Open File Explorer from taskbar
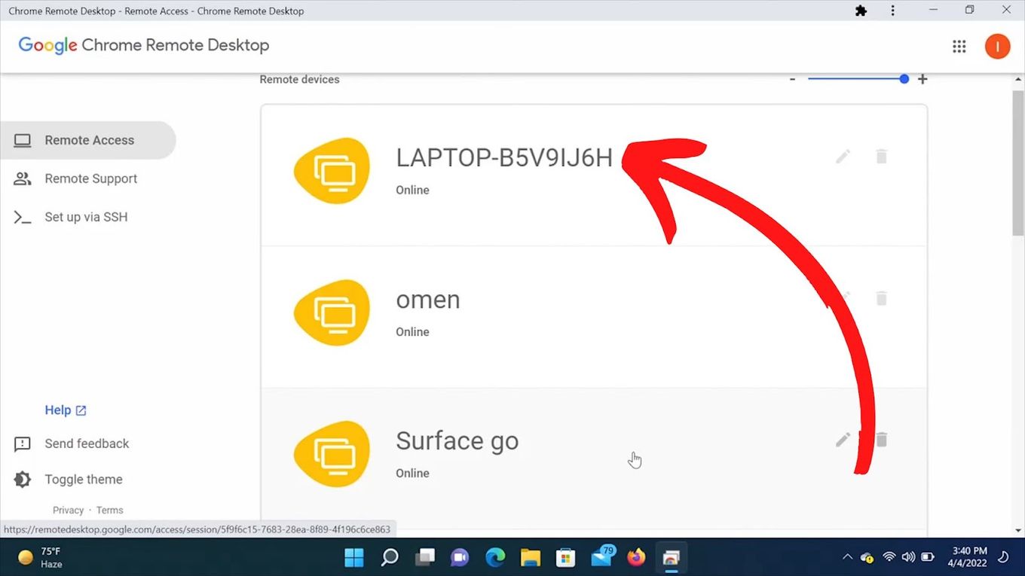The height and width of the screenshot is (576, 1025). (531, 557)
